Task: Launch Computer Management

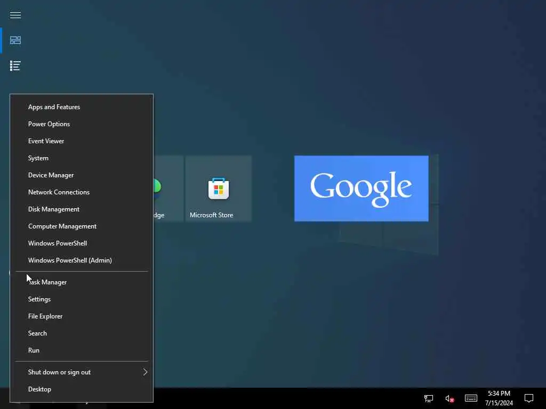Action: (82, 226)
